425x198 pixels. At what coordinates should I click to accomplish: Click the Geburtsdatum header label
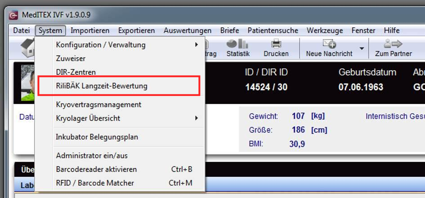367,72
